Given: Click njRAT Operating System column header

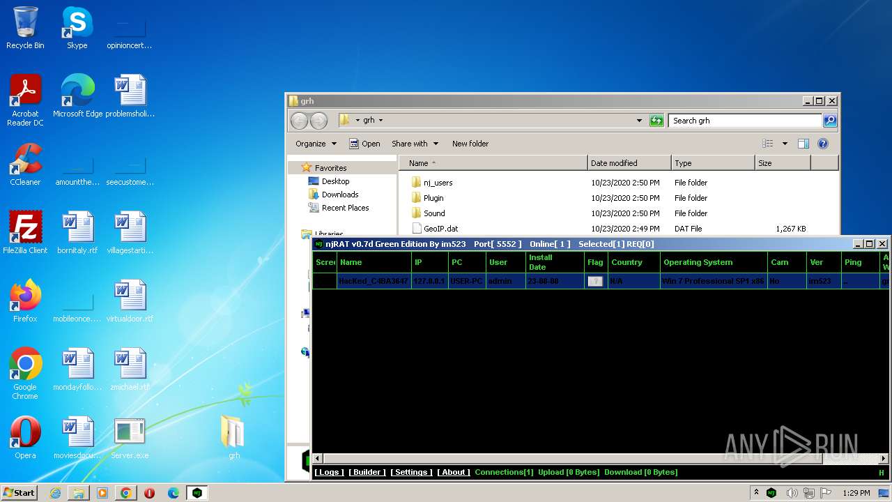Looking at the screenshot, I should point(713,262).
